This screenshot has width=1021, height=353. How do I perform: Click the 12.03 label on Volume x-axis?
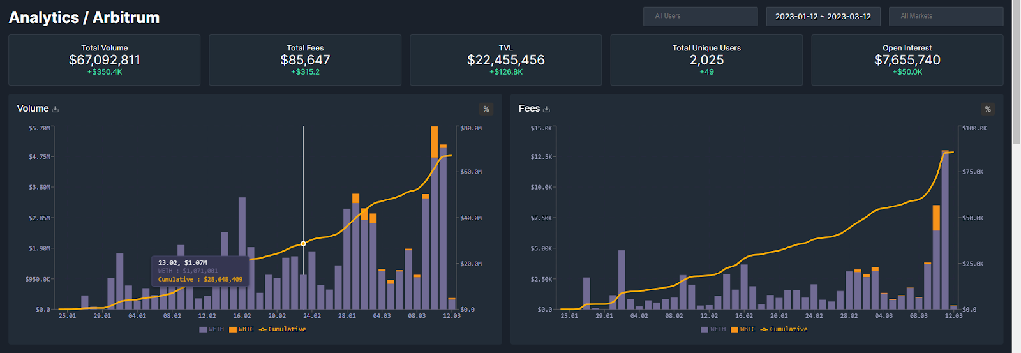click(x=452, y=316)
